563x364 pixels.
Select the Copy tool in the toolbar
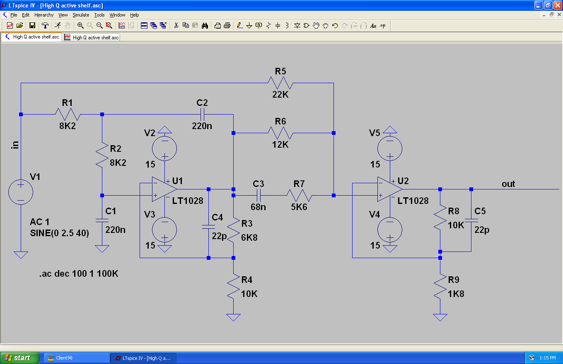(186, 26)
